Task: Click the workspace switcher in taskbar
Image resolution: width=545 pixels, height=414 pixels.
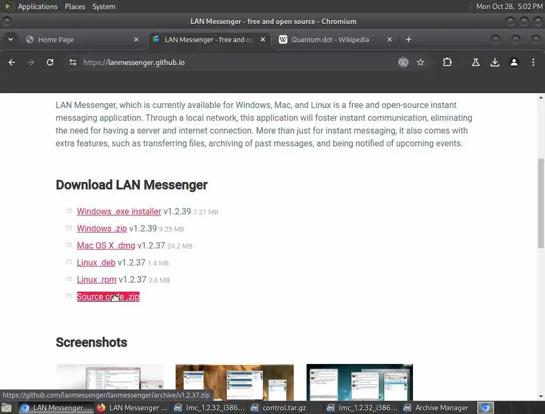Action: click(485, 408)
